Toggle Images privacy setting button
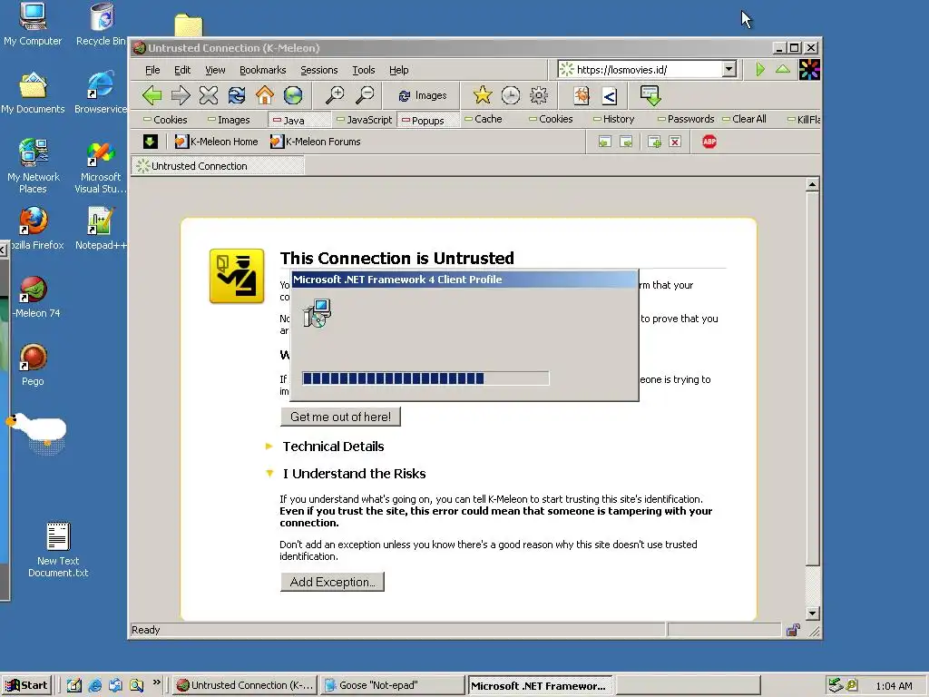929x697 pixels. 229,120
